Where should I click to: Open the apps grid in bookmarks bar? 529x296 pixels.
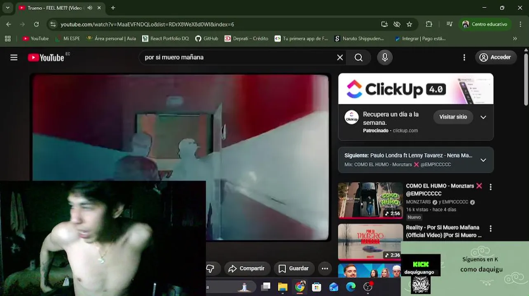[x=7, y=39]
